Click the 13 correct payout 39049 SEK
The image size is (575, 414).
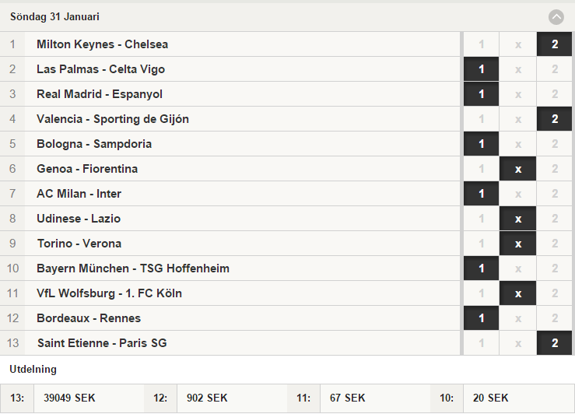coord(69,398)
